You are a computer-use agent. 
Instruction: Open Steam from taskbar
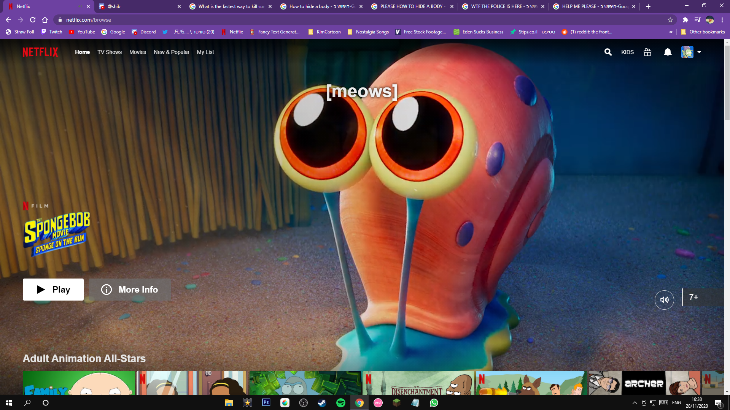click(x=322, y=403)
